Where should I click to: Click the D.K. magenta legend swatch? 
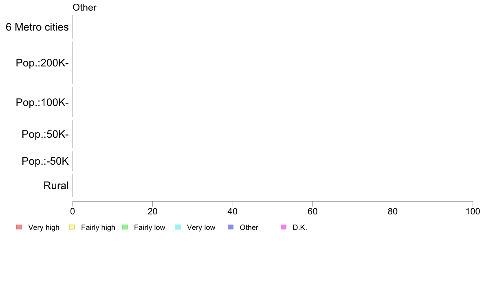(x=284, y=227)
